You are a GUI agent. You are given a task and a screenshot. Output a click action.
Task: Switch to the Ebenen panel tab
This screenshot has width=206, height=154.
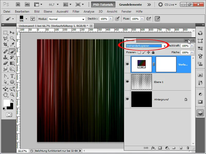[x=130, y=40]
